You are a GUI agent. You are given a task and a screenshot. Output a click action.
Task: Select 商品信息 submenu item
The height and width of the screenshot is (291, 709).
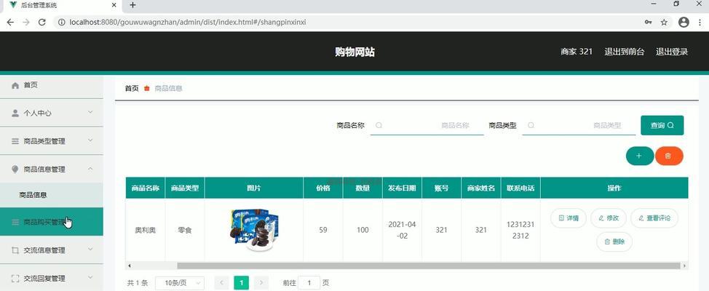tap(52, 195)
